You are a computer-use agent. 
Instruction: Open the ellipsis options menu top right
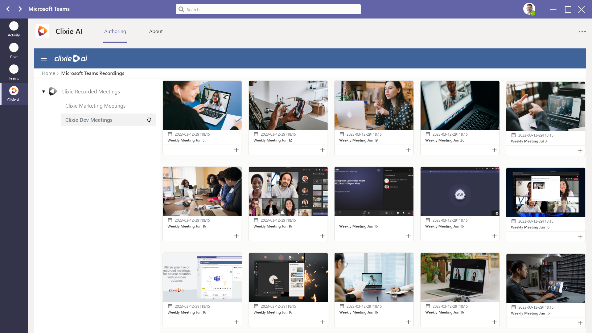582,31
